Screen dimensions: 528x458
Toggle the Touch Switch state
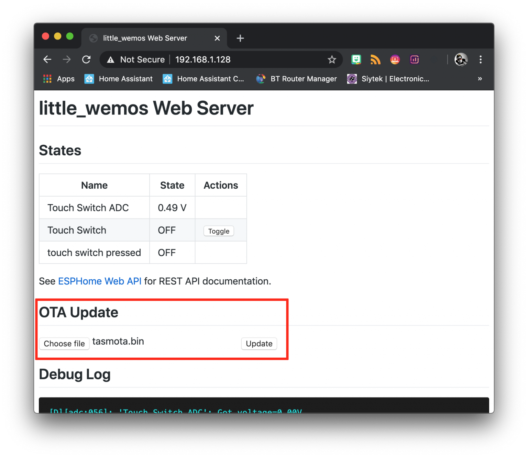[x=218, y=231]
